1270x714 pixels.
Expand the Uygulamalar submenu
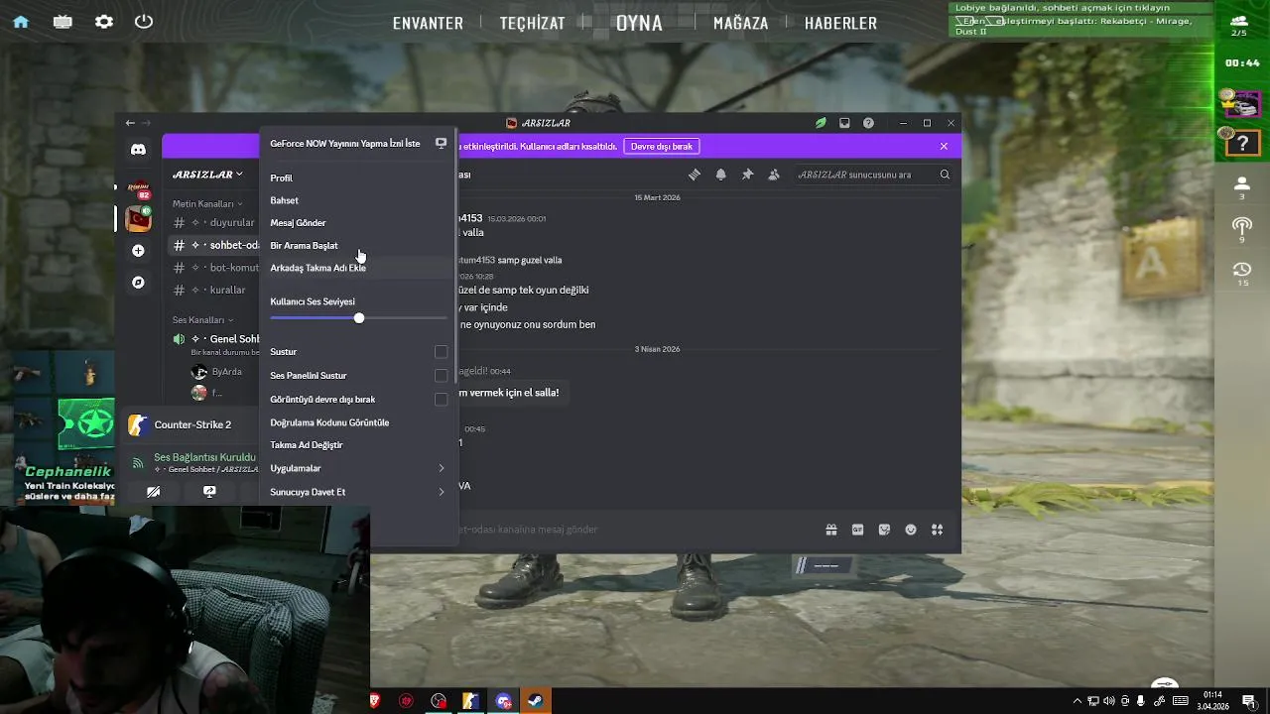[x=358, y=468]
